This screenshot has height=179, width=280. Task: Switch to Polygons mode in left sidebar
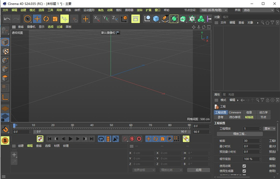click(5, 78)
